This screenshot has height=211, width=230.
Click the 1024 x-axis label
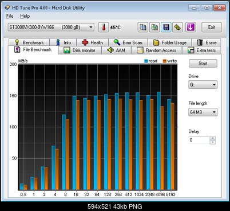139,194
